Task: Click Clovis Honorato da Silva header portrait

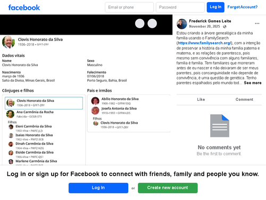Action: coord(9,42)
